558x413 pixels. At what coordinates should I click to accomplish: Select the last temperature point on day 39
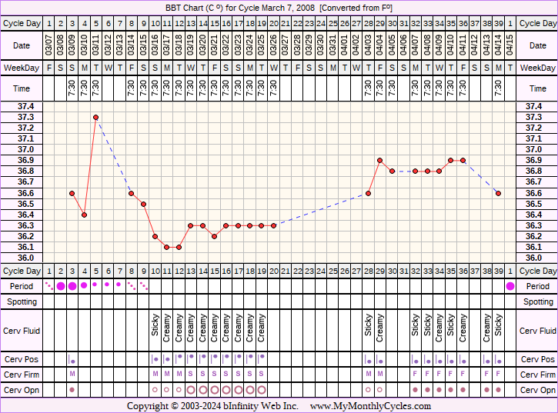pos(498,193)
